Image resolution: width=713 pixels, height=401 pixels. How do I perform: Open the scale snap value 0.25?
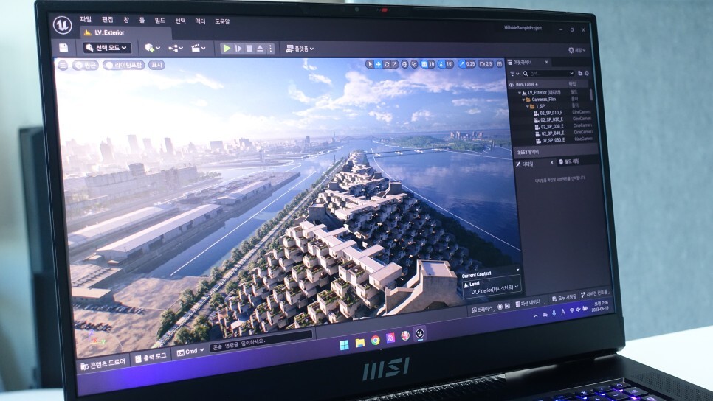click(471, 64)
